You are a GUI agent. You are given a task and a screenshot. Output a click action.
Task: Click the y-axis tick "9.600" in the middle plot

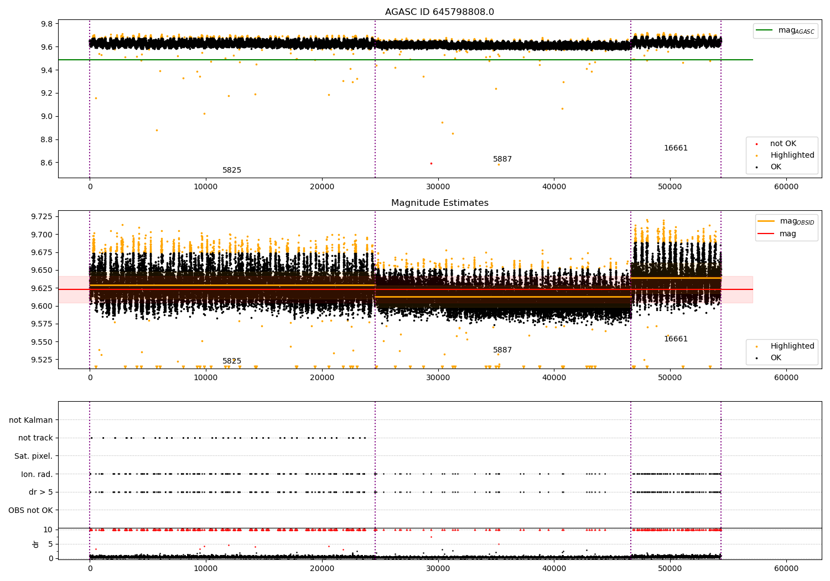coord(42,307)
